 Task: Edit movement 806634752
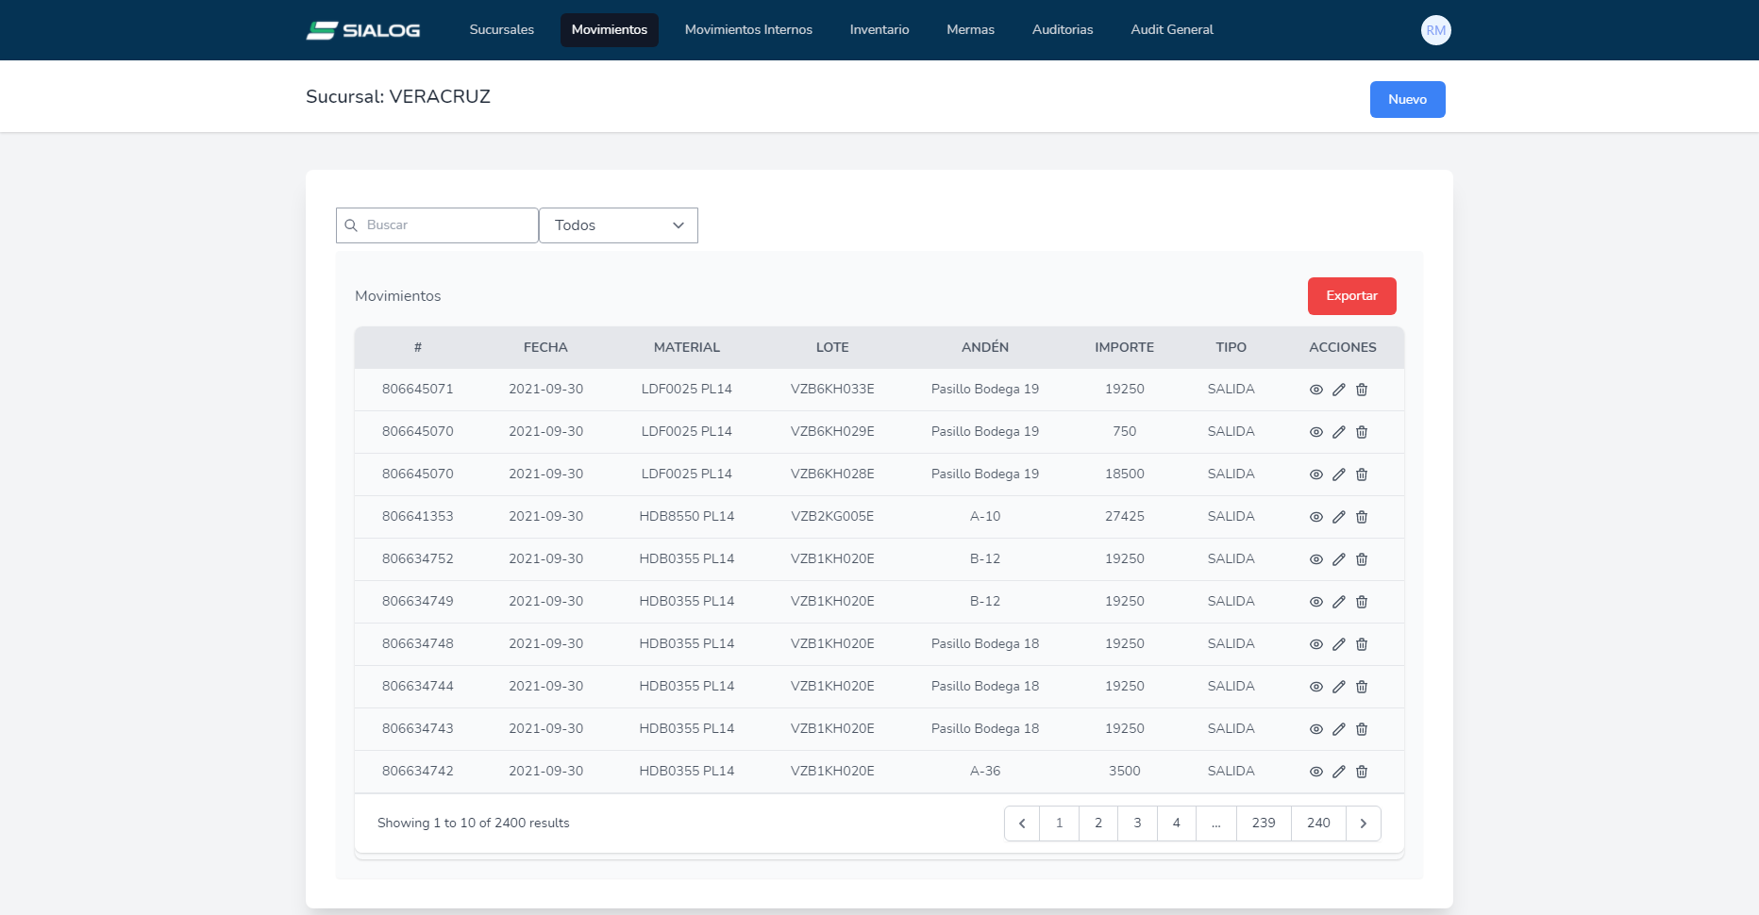(x=1339, y=559)
